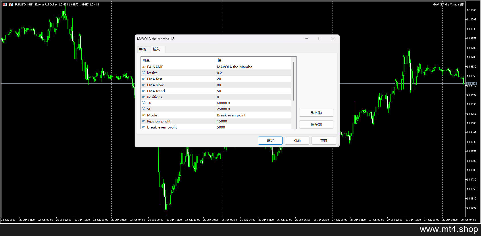This screenshot has width=481, height=236.
Task: Select the Pips_on_profit parameter label
Action: 159,121
